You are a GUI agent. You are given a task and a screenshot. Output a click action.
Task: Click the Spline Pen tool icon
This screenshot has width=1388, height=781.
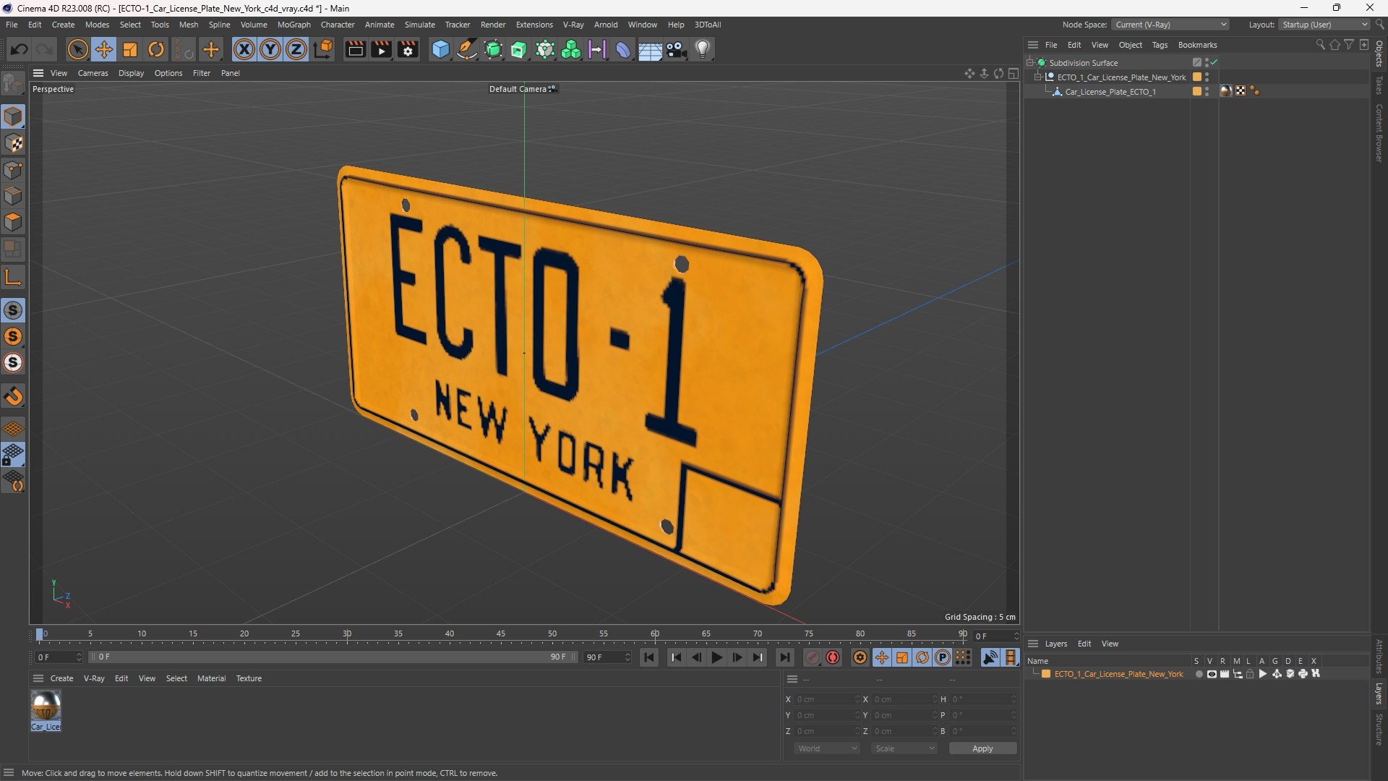467,49
